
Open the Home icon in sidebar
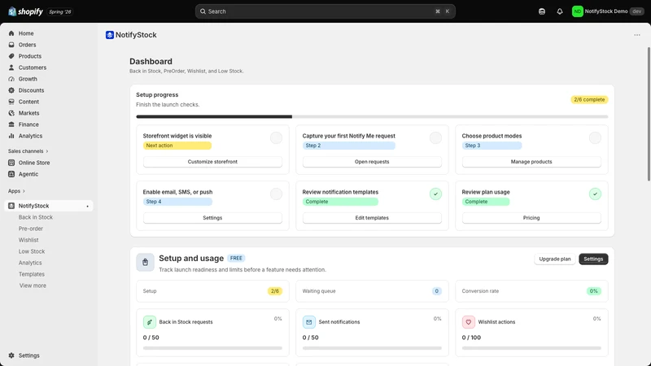[11, 33]
